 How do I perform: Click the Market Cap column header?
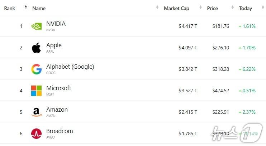click(176, 8)
